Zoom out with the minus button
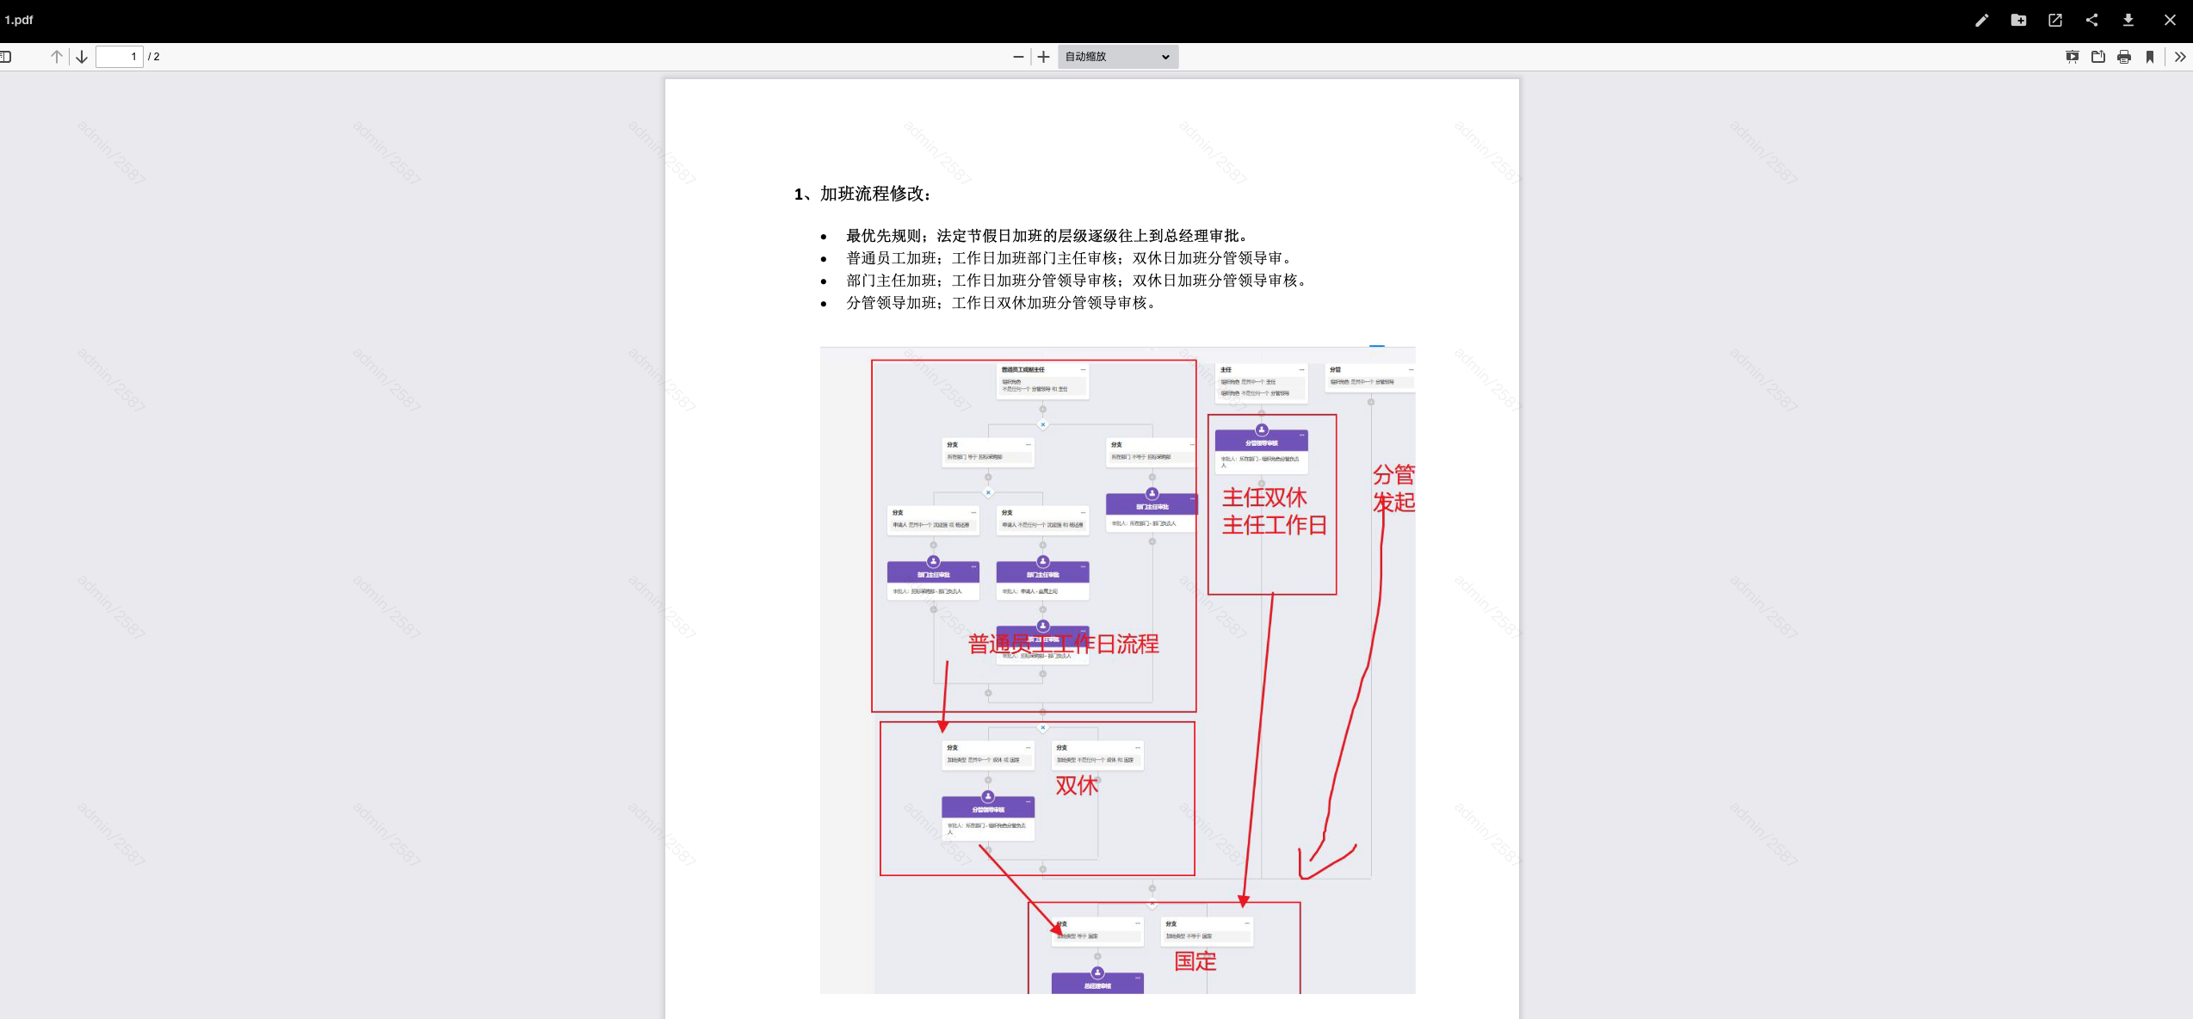Viewport: 2193px width, 1019px height. (x=1018, y=57)
